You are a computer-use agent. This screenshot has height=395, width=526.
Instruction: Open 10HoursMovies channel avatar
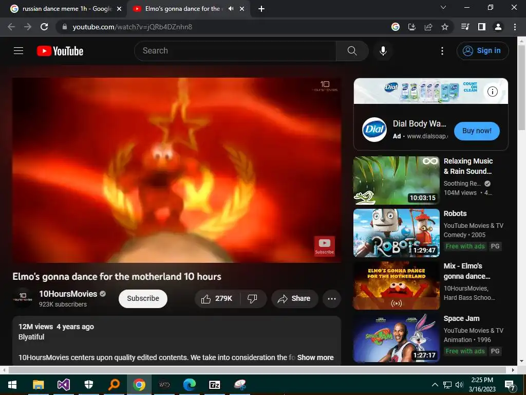23,298
